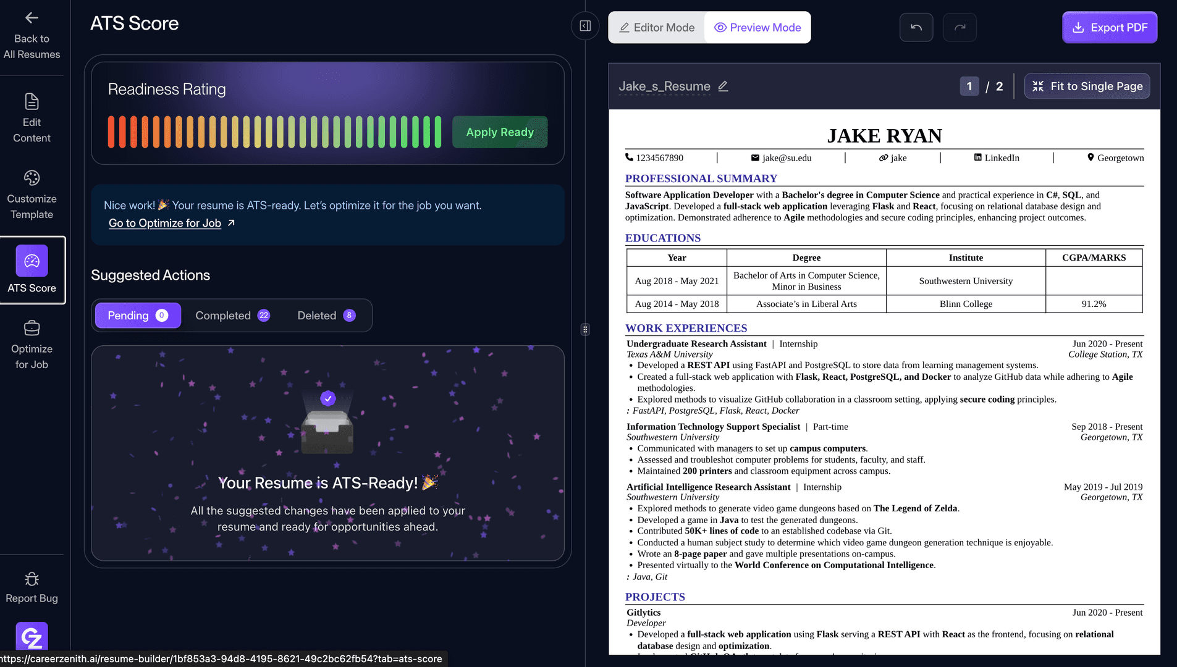Image resolution: width=1177 pixels, height=667 pixels.
Task: Open the Optimize for Job section
Action: (x=32, y=345)
